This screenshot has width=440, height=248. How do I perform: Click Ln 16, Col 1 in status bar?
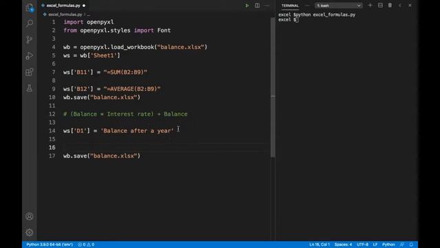tap(319, 245)
